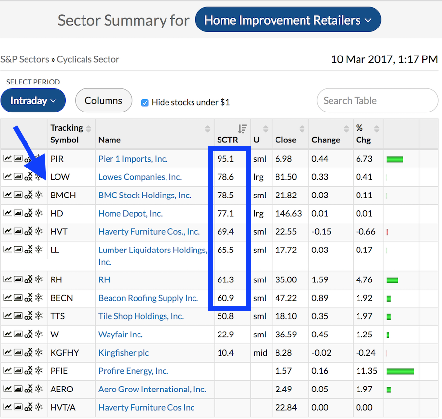Open Pier 1 Imports, Inc. link
The height and width of the screenshot is (419, 442).
tap(133, 159)
